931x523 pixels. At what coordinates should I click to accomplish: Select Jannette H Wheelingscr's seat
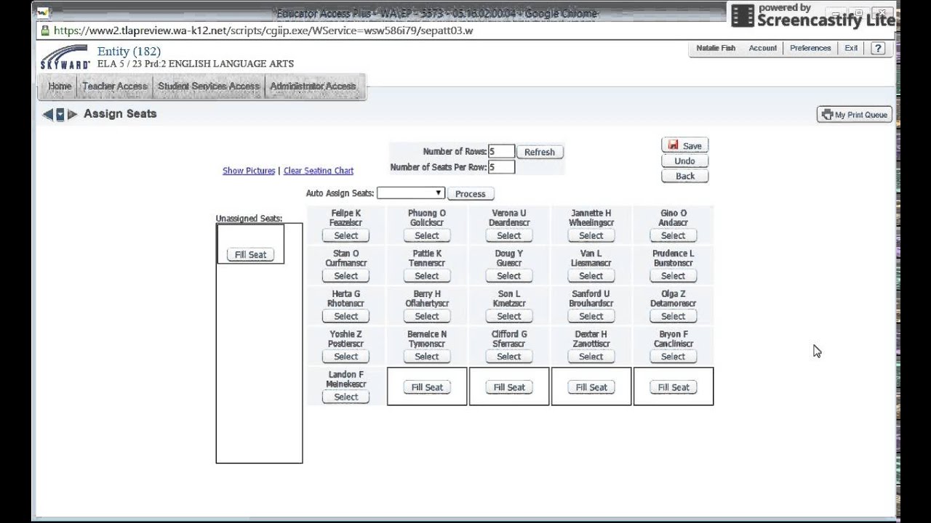pyautogui.click(x=591, y=236)
